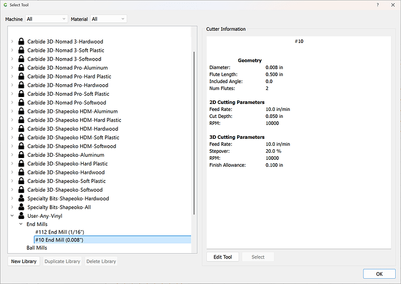
Task: Click the New Library button
Action: pos(24,261)
